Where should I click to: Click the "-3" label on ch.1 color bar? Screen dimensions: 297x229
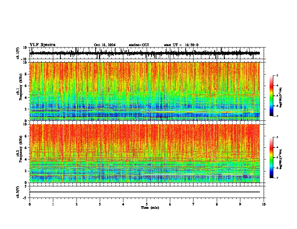tap(277, 76)
